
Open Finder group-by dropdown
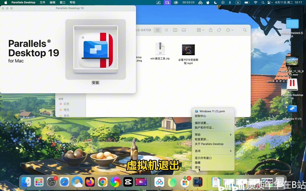[x=200, y=30]
